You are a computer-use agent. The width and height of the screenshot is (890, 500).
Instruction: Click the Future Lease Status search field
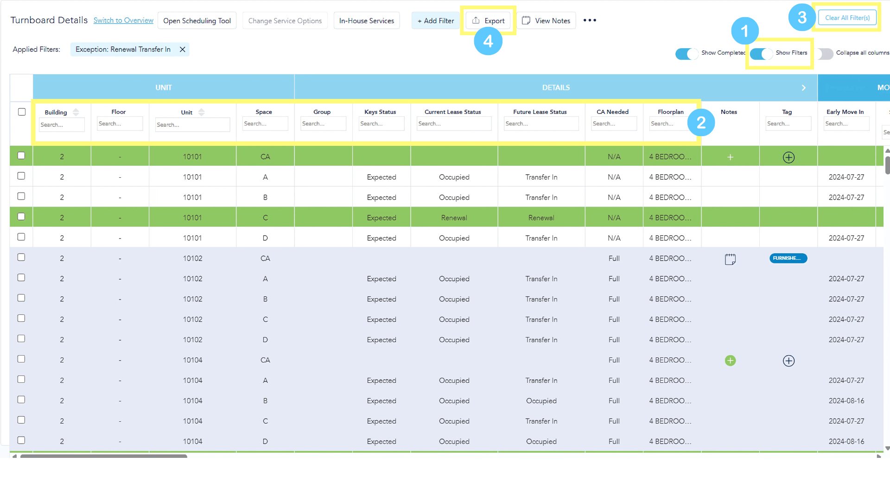pos(540,124)
